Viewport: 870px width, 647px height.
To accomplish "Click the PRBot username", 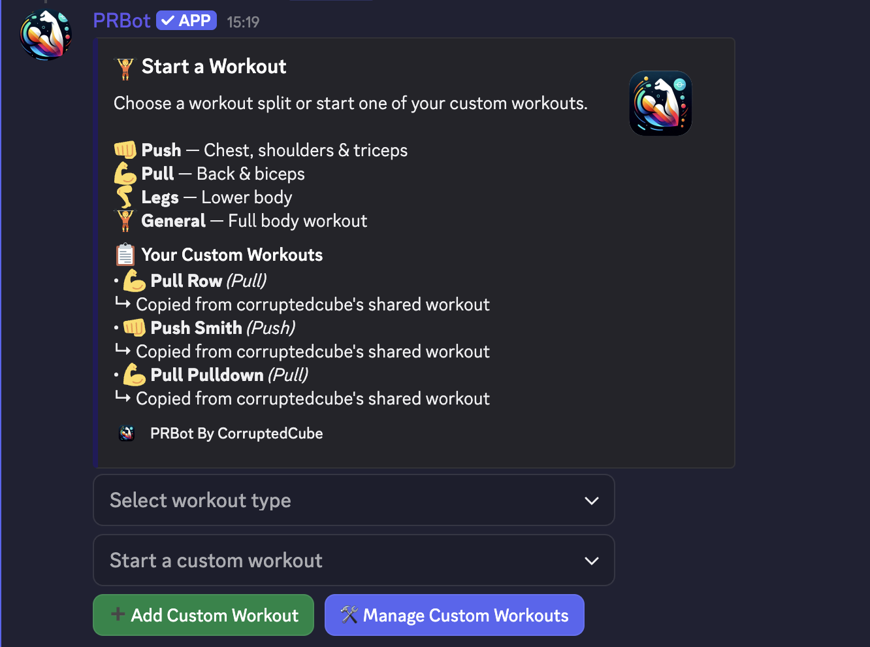I will pyautogui.click(x=121, y=20).
